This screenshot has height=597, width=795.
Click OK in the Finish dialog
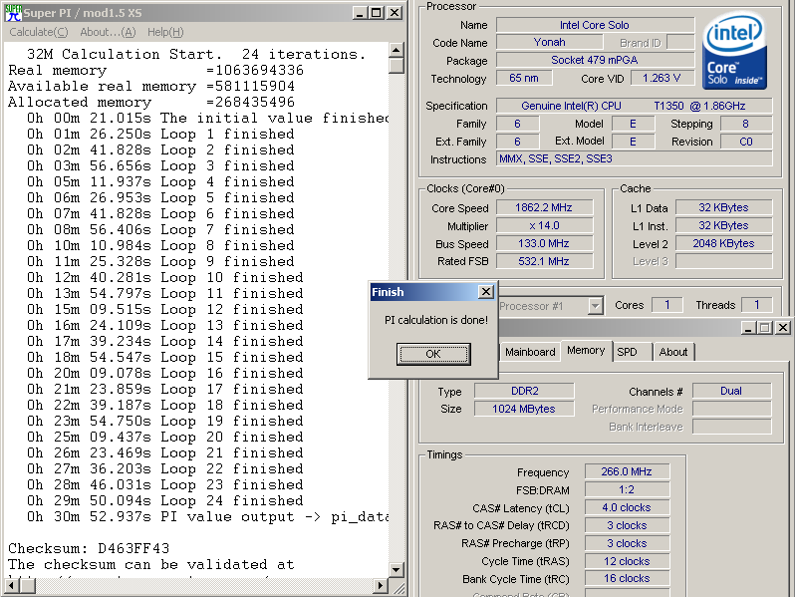(433, 354)
